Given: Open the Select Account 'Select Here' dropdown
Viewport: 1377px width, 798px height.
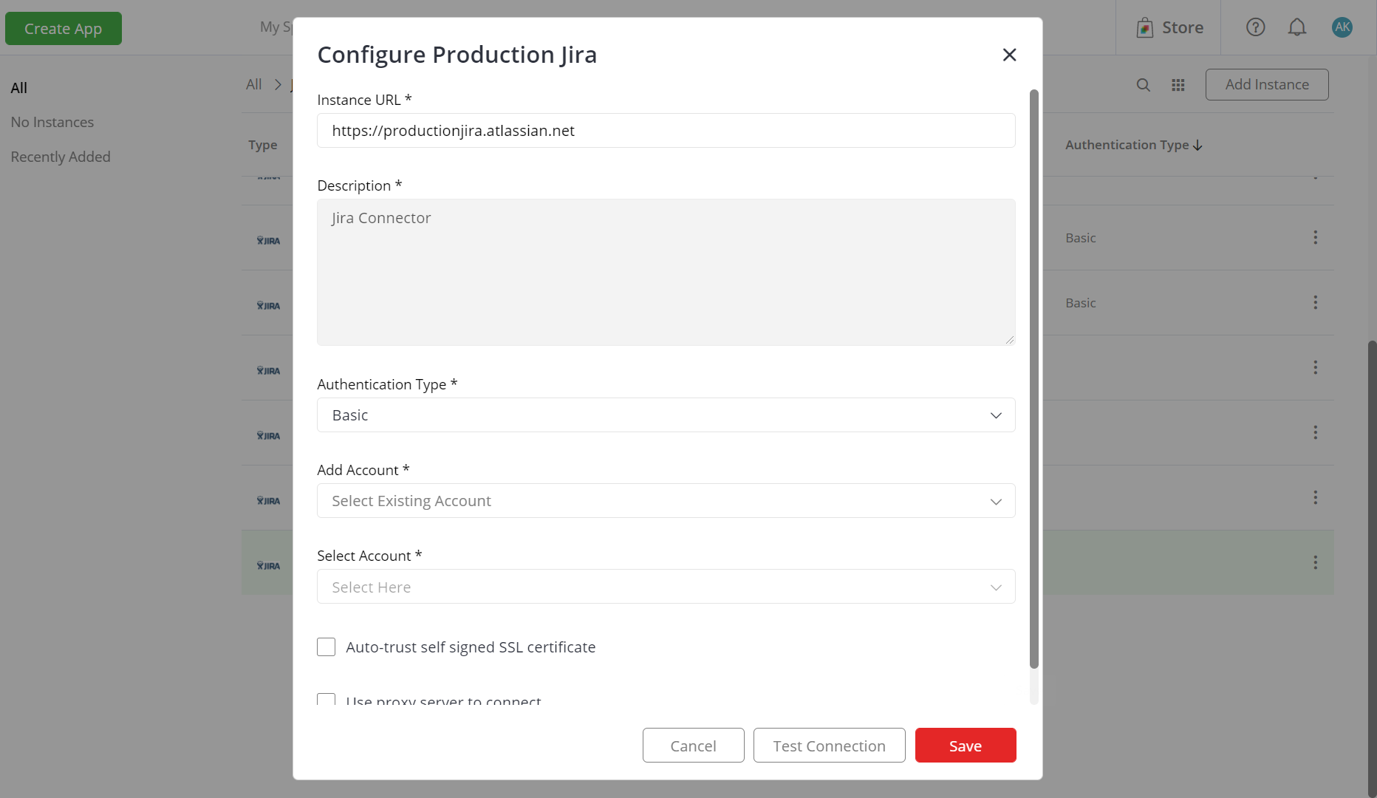Looking at the screenshot, I should click(x=666, y=587).
